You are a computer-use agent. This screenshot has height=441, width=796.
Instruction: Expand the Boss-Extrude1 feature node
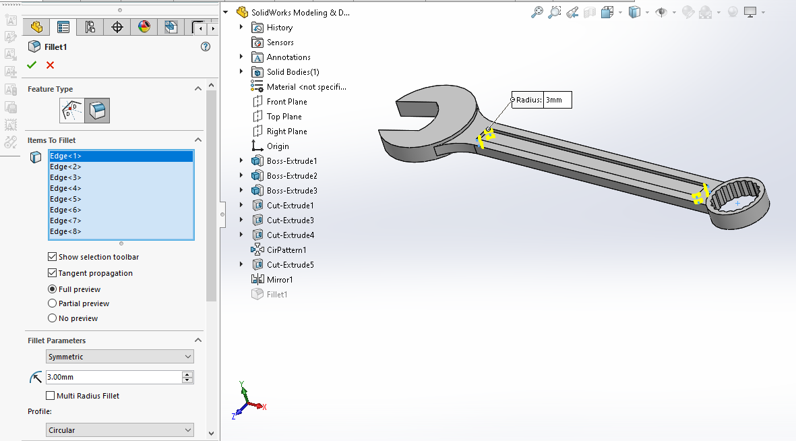coord(241,161)
